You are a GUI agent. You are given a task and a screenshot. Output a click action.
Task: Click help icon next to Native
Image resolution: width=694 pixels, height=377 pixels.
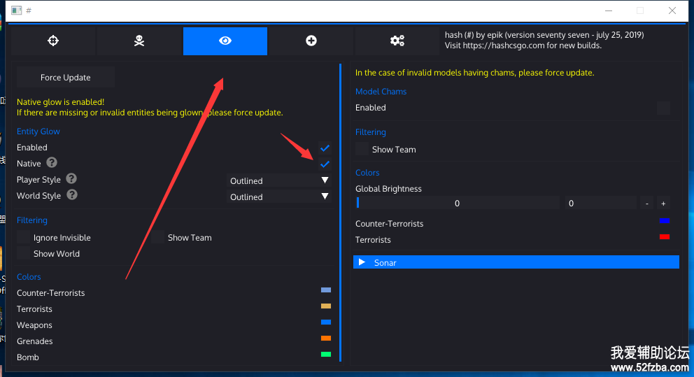[x=52, y=163]
